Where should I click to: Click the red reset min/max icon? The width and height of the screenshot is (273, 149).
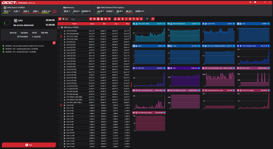[153, 19]
